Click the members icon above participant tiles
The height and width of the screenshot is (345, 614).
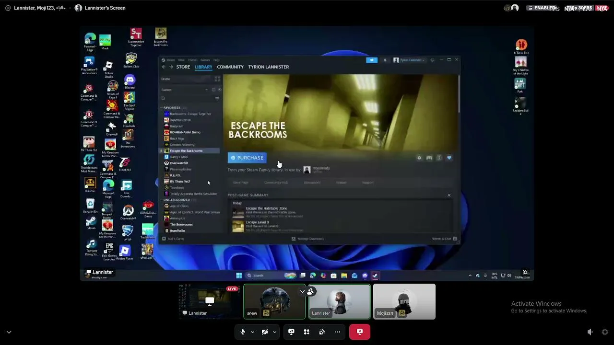click(x=310, y=291)
